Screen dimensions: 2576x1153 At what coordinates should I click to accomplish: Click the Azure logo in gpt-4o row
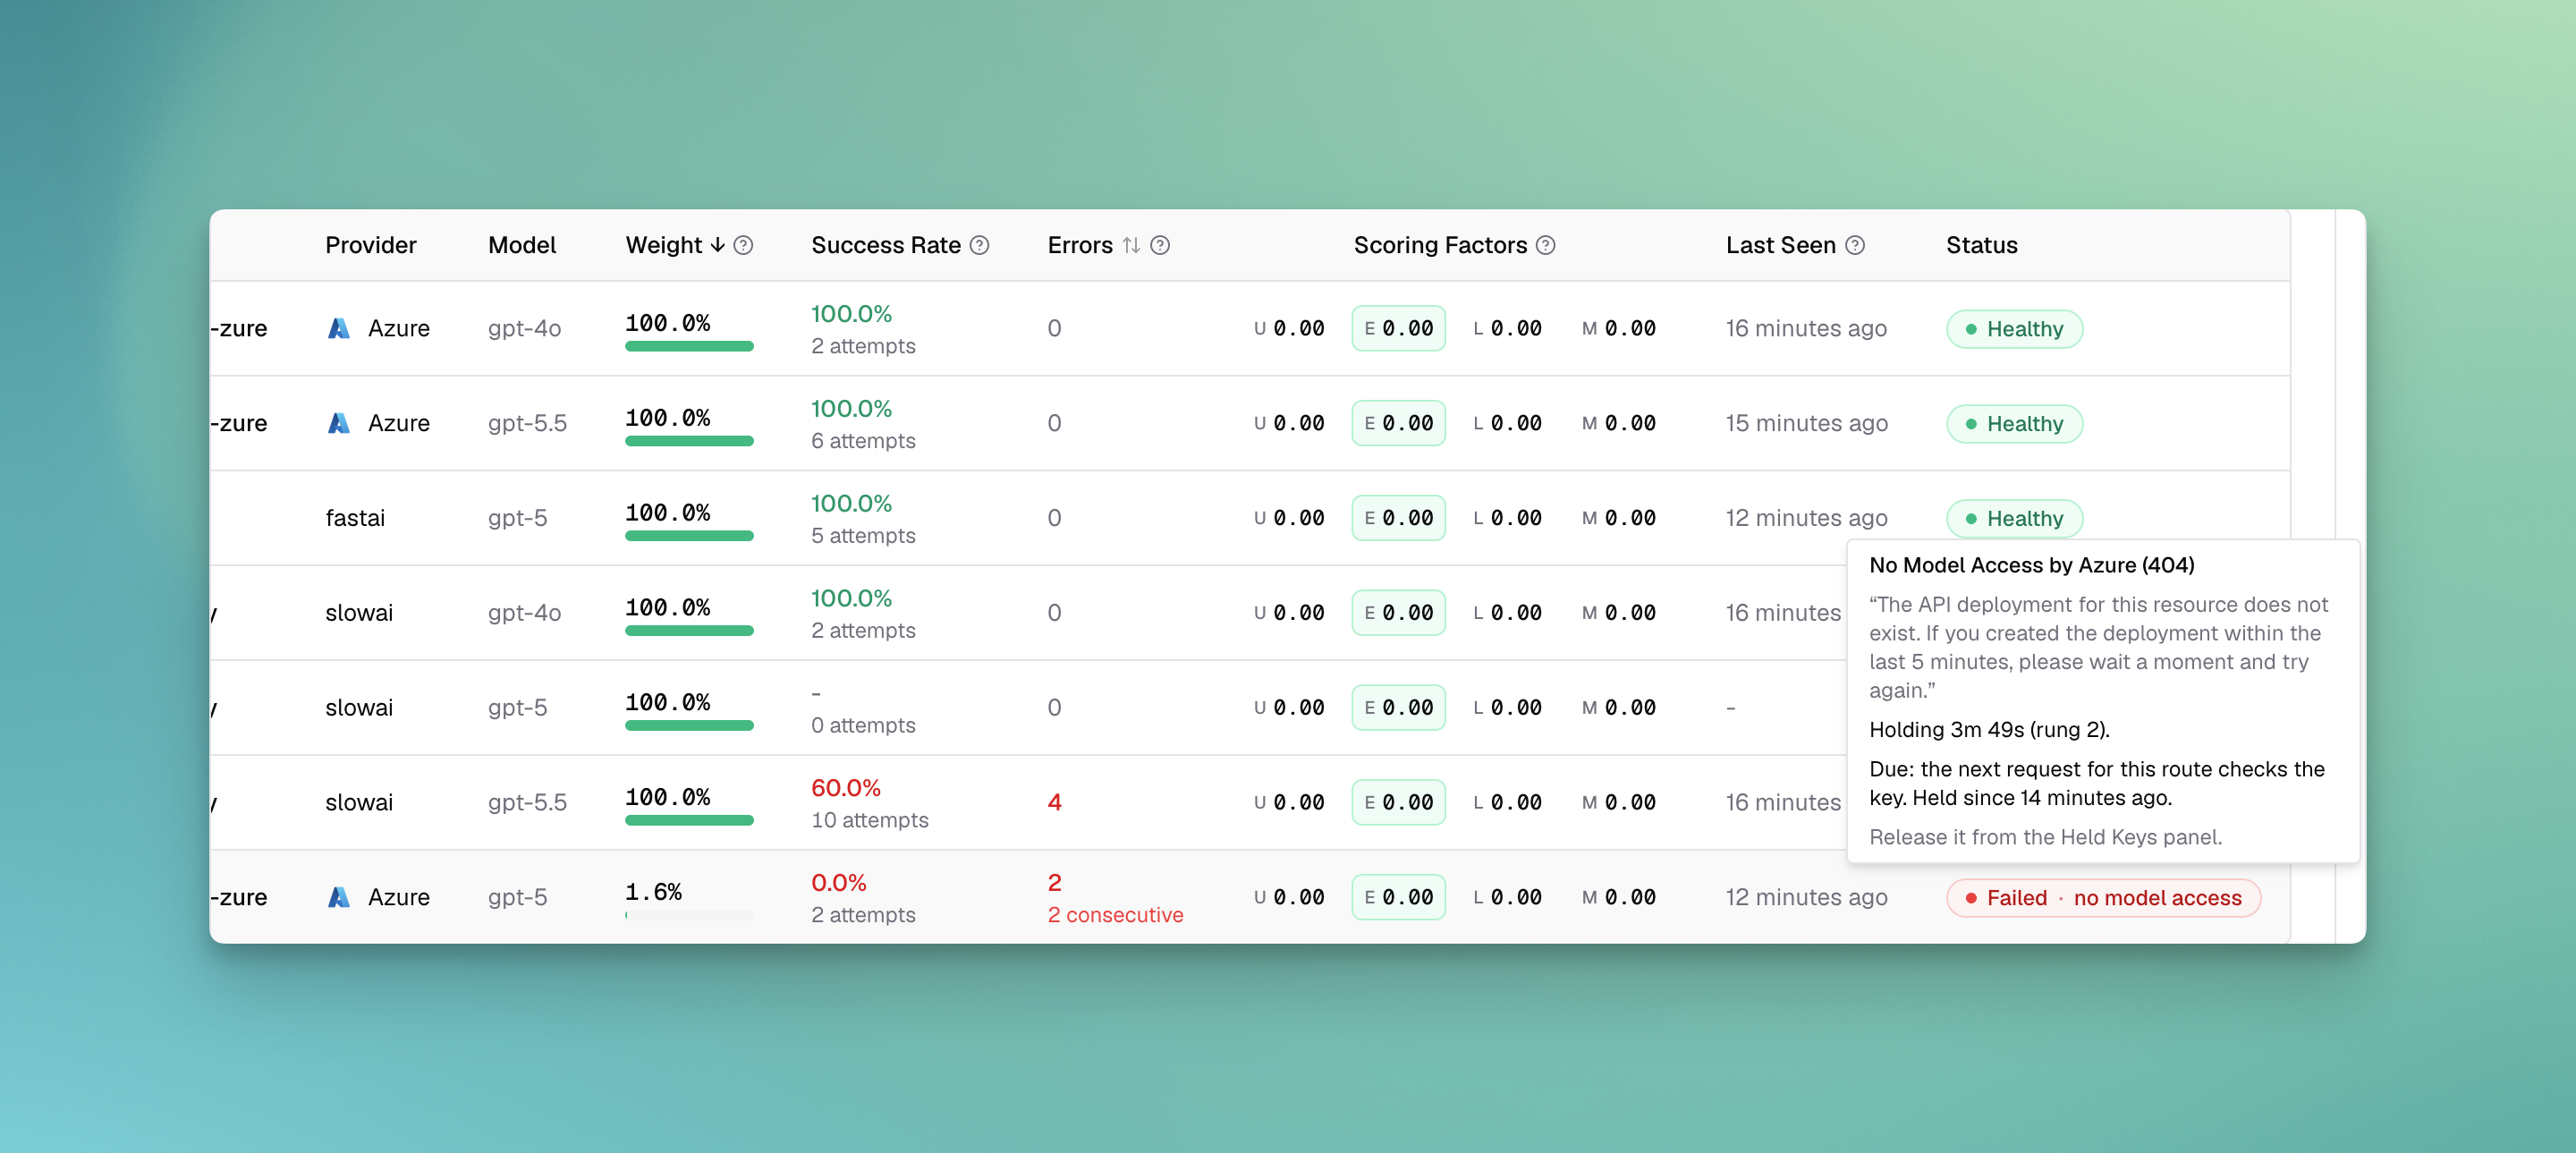pos(339,328)
